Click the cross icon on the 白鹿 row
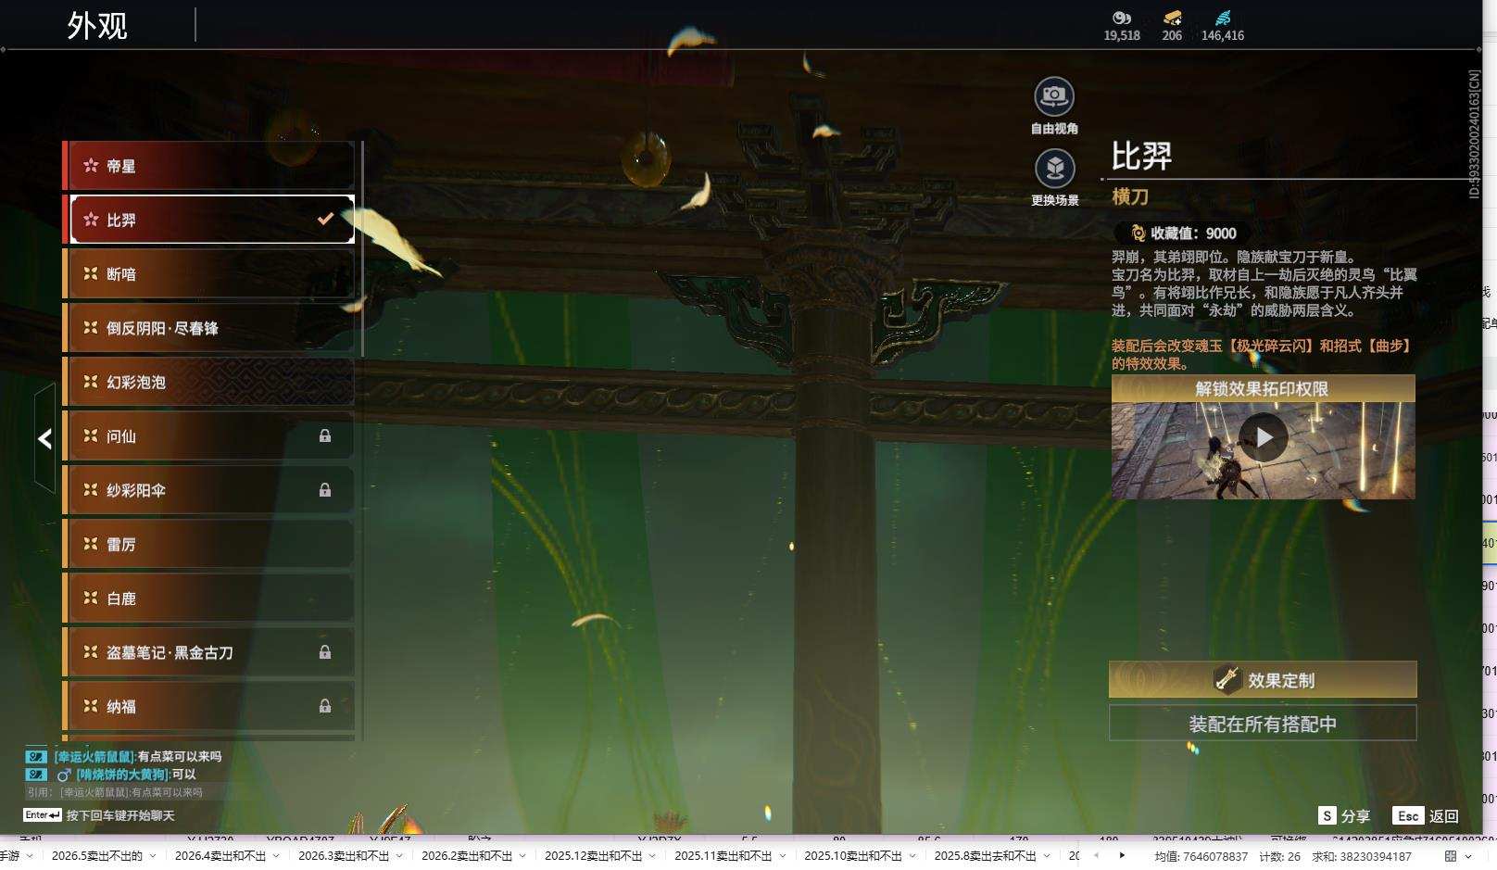 click(x=91, y=599)
